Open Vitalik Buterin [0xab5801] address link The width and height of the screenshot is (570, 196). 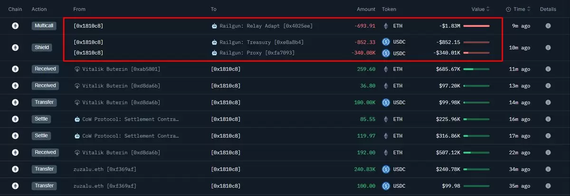coord(121,69)
